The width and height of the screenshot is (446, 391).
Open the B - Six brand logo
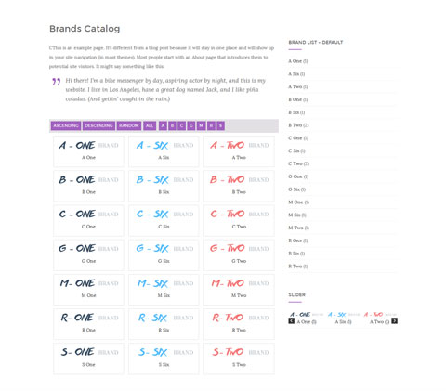(164, 179)
